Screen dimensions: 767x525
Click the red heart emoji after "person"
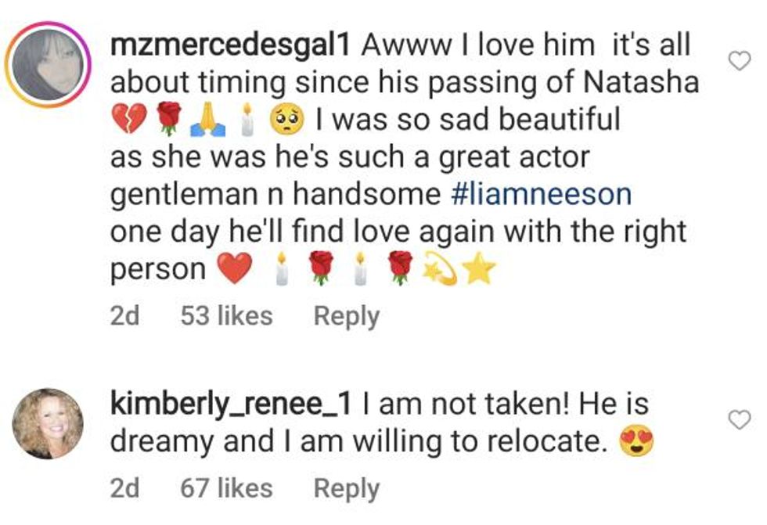[234, 270]
